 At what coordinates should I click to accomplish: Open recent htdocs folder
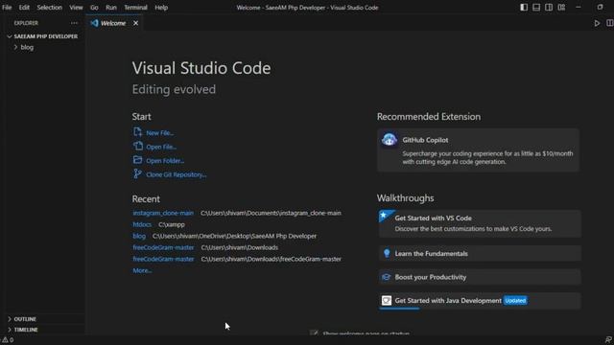pyautogui.click(x=142, y=224)
